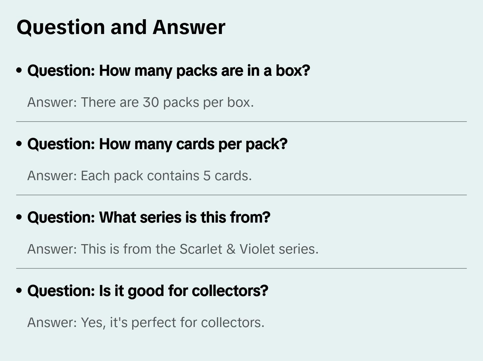Click "Answer:" label before "Each pack contains"
Screen dimensions: 483x361
pos(52,176)
